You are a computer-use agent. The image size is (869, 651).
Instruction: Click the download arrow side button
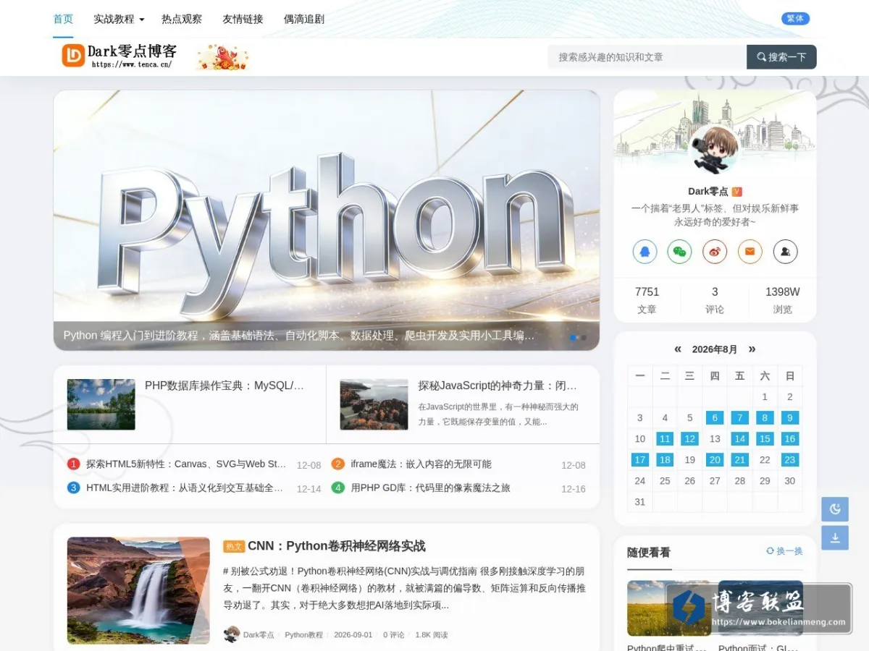[835, 537]
